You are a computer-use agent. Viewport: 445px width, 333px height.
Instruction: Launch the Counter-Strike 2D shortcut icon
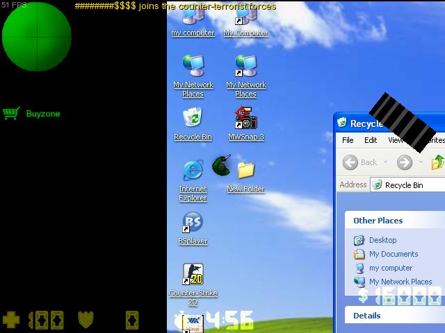(x=193, y=274)
